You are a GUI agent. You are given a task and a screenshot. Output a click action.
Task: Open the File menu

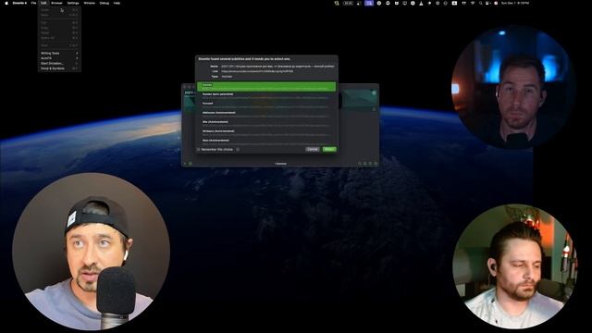coord(33,3)
